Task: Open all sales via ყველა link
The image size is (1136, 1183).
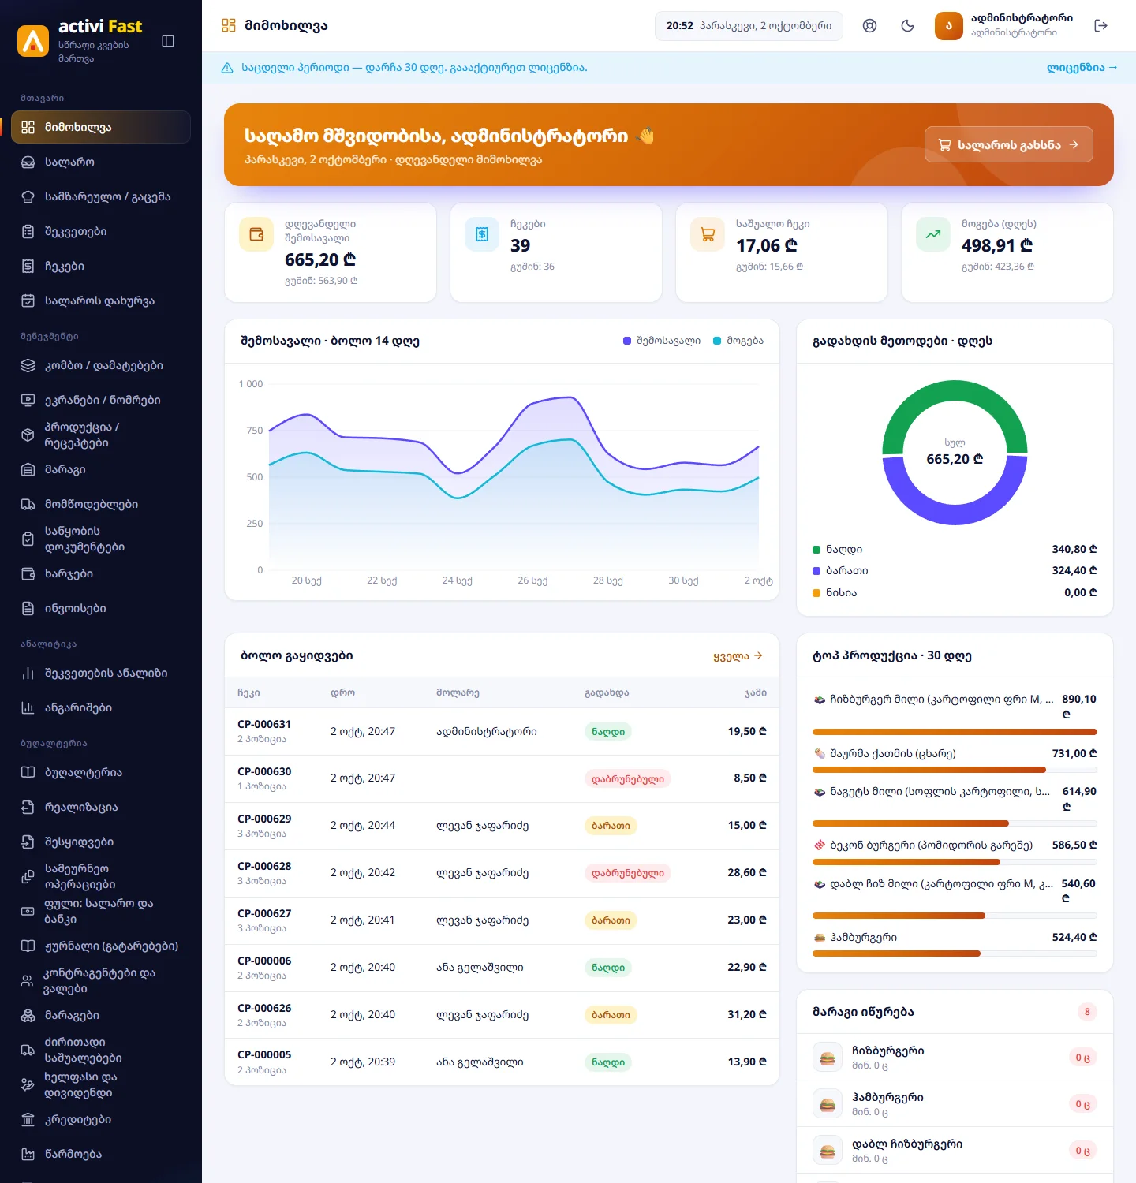Action: [x=738, y=655]
